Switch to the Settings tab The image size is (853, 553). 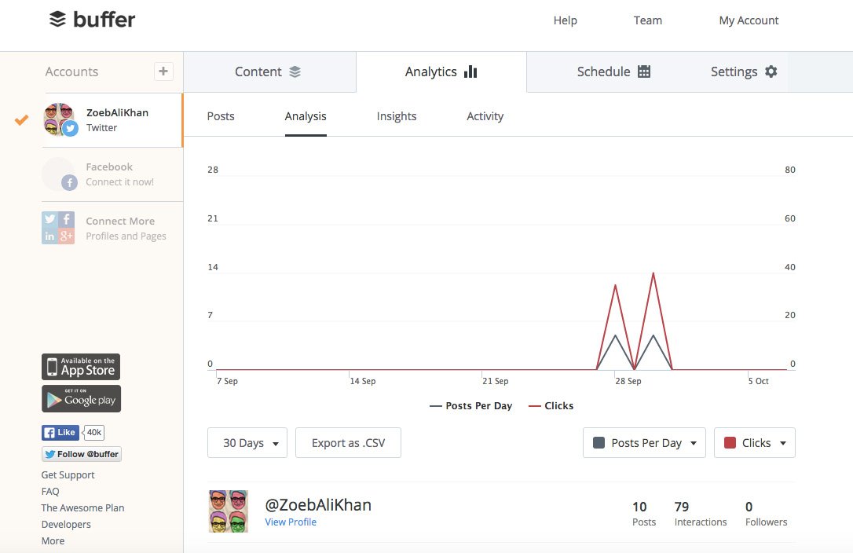[744, 71]
